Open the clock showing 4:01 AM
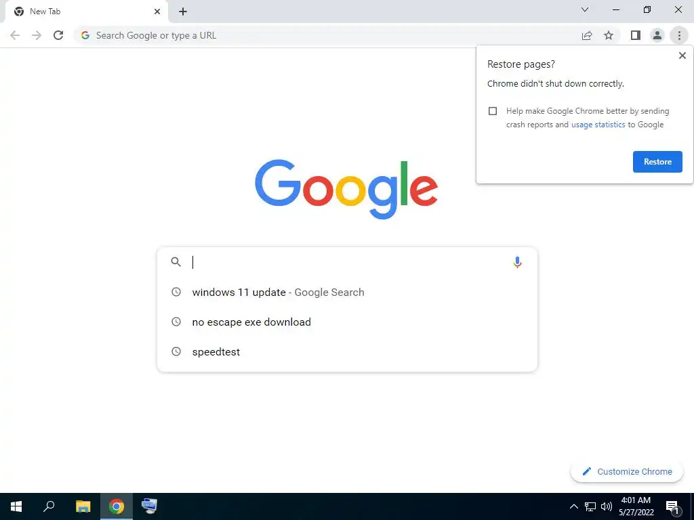694x520 pixels. pos(636,506)
